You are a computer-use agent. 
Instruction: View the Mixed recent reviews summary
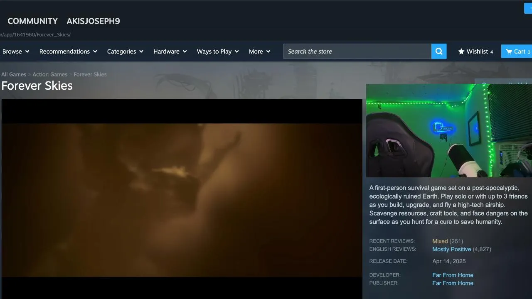coord(440,241)
